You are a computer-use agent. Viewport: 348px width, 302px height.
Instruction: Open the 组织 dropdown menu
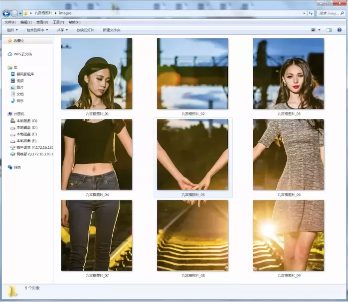click(x=12, y=30)
